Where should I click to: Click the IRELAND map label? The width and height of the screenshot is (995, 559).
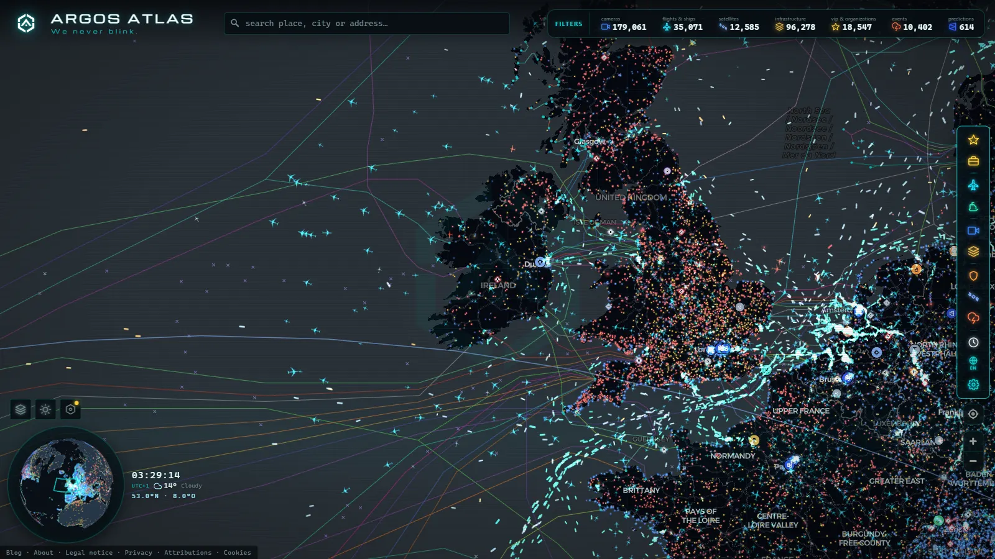point(498,286)
